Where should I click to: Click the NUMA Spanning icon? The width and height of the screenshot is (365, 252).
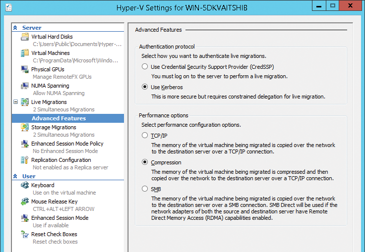(25, 86)
